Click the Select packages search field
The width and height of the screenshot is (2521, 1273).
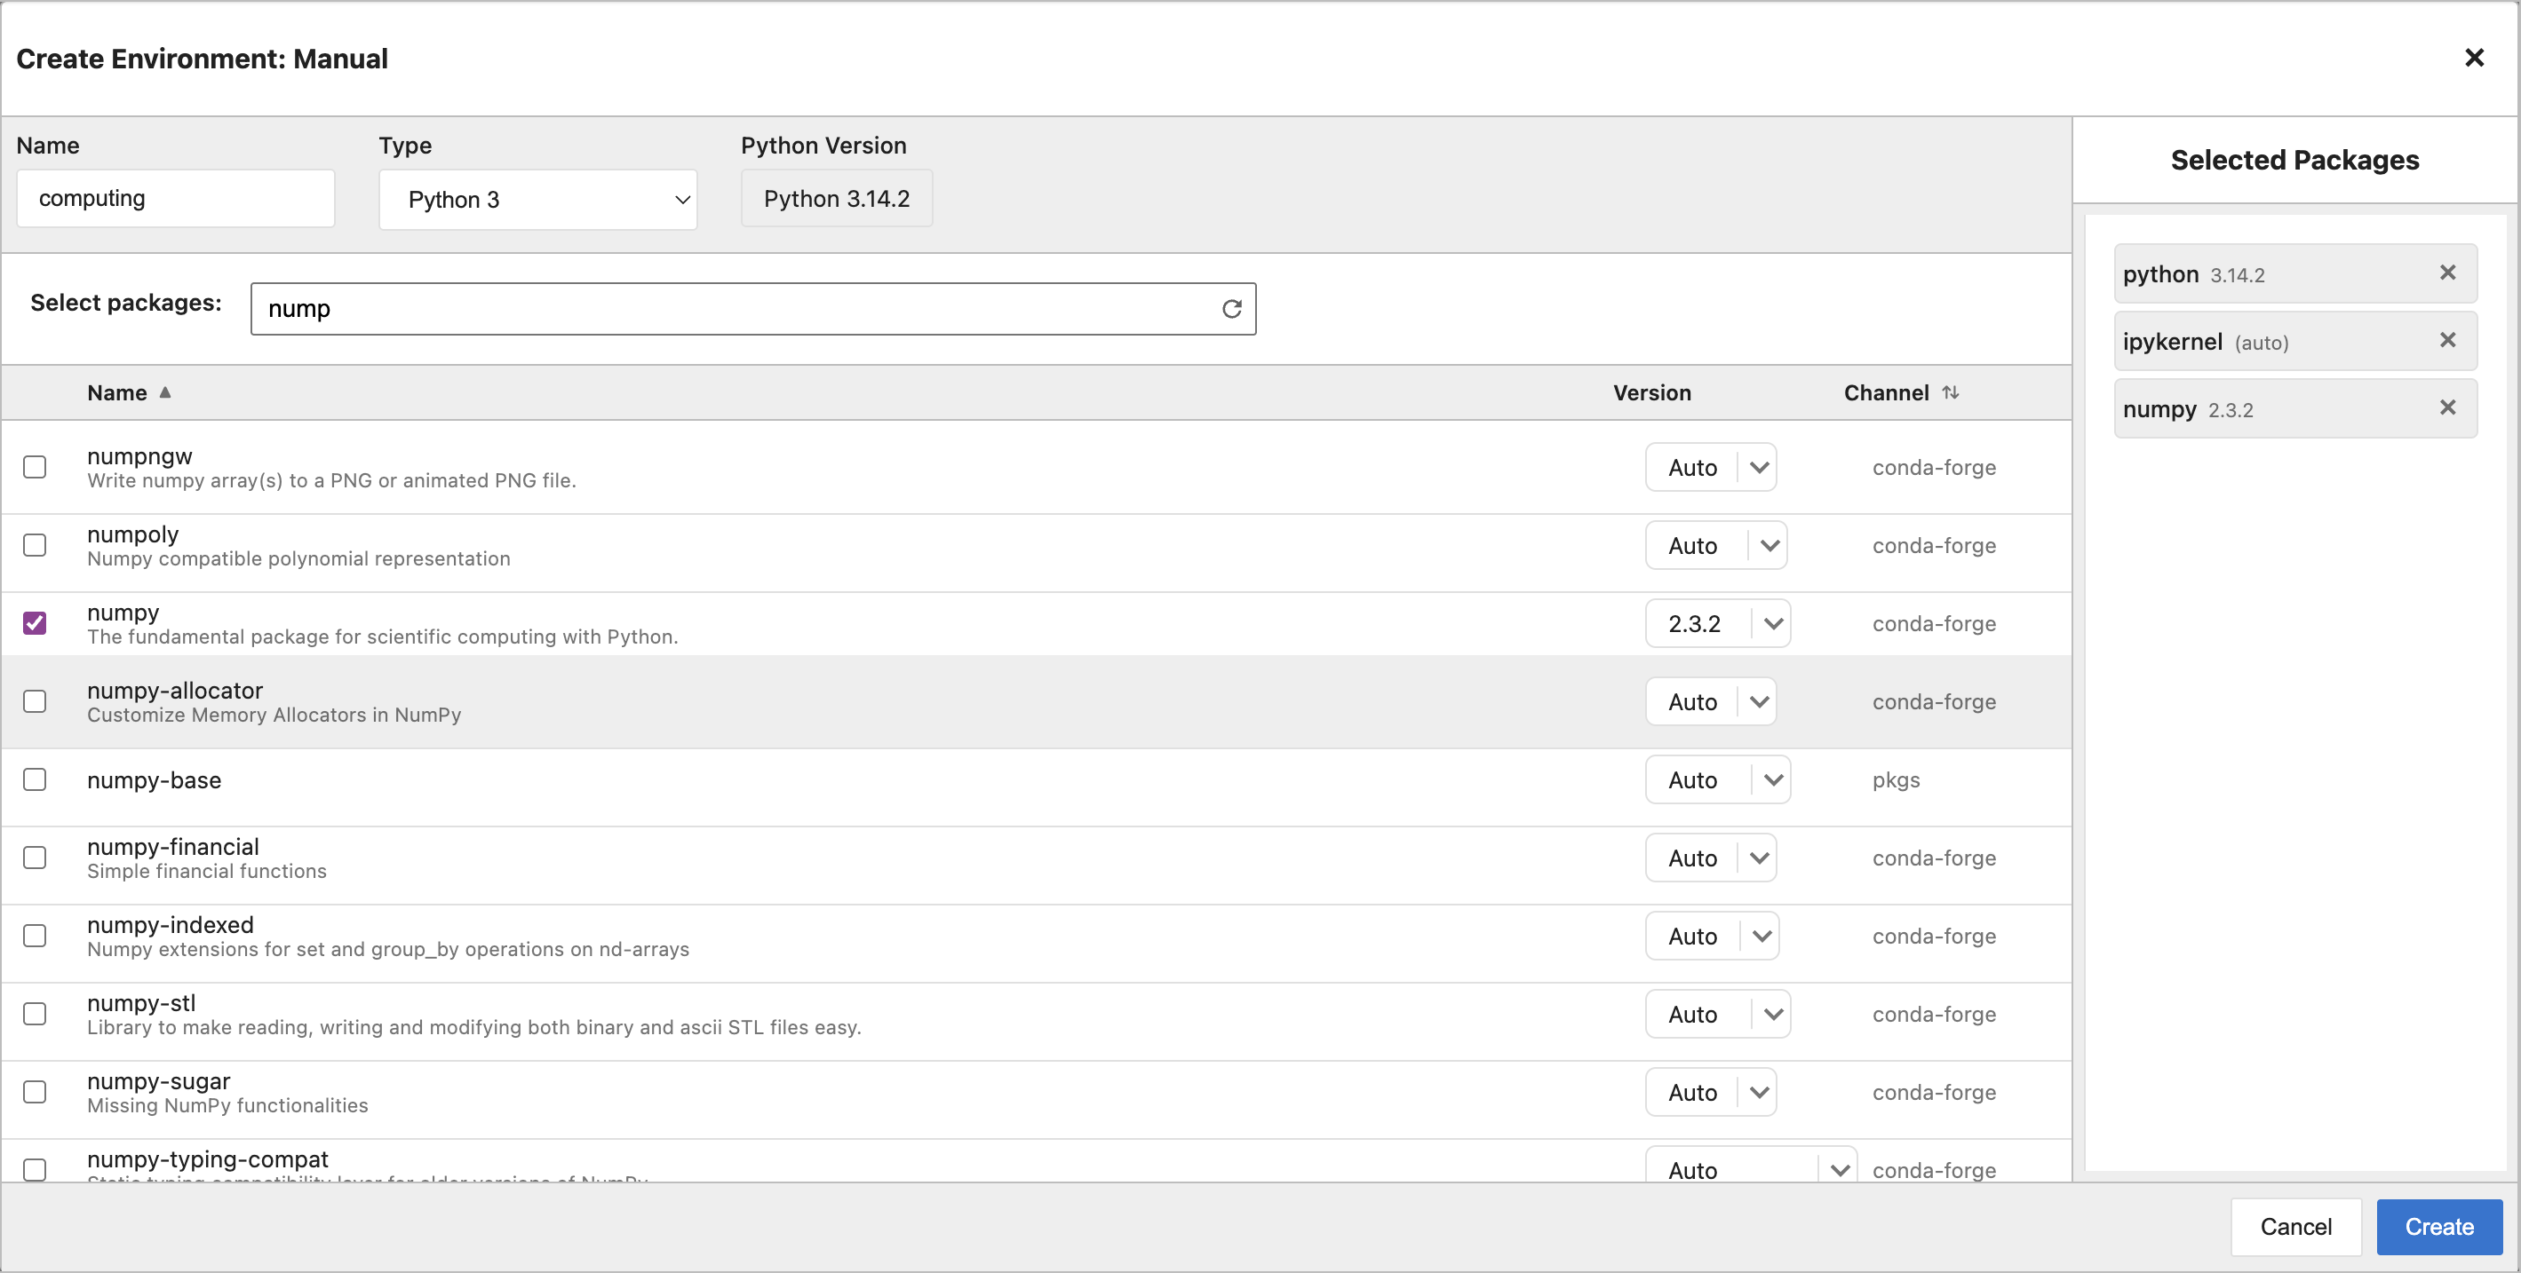click(x=752, y=309)
